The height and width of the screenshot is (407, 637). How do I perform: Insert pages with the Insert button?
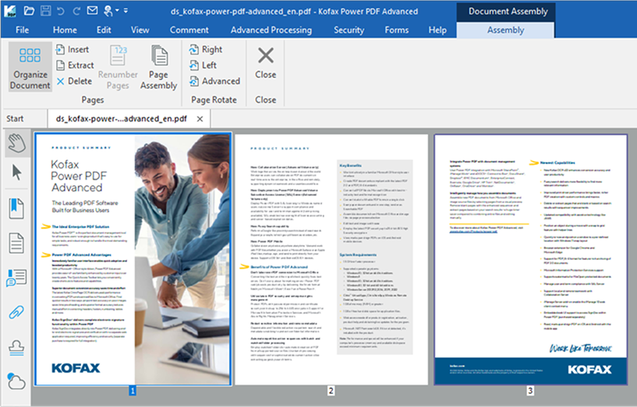click(73, 50)
